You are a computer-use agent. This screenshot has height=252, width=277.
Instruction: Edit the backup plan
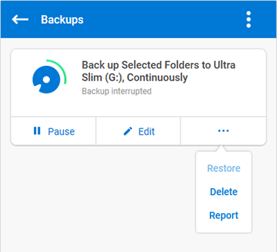pos(138,131)
